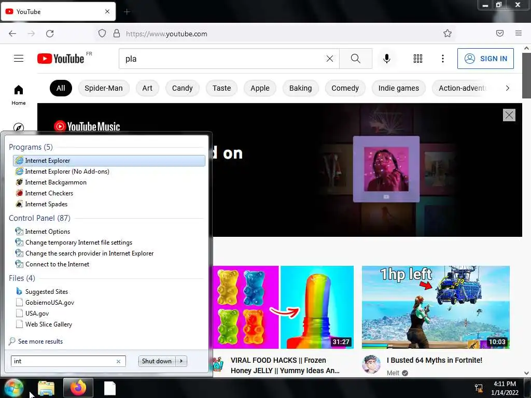
Task: Dismiss the YouTube Music banner
Action: pyautogui.click(x=509, y=115)
